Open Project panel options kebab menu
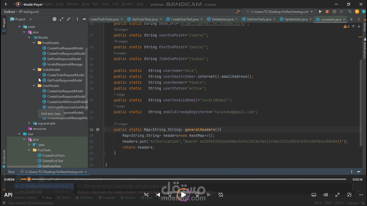Viewport: 367px width, 206px height. pos(77,19)
